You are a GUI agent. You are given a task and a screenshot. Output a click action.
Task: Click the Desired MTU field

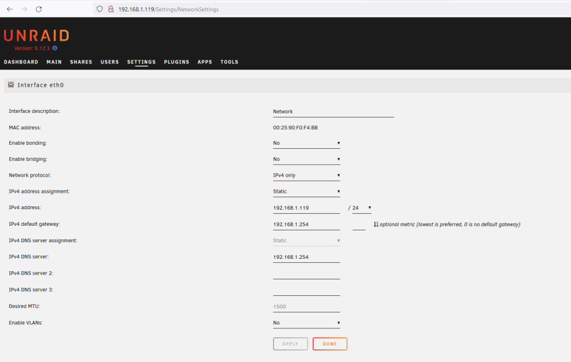(306, 307)
